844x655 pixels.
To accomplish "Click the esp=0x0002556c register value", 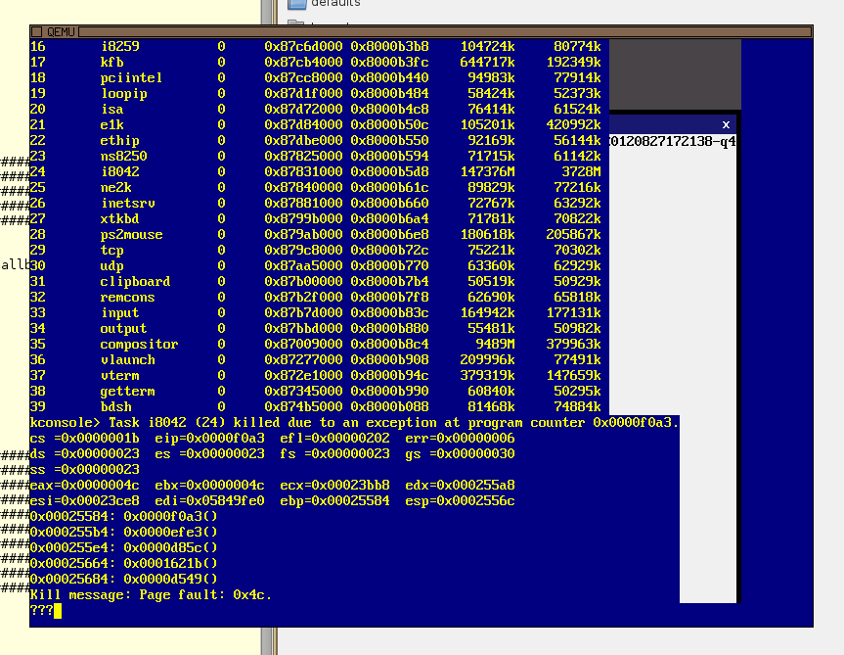I will 460,500.
